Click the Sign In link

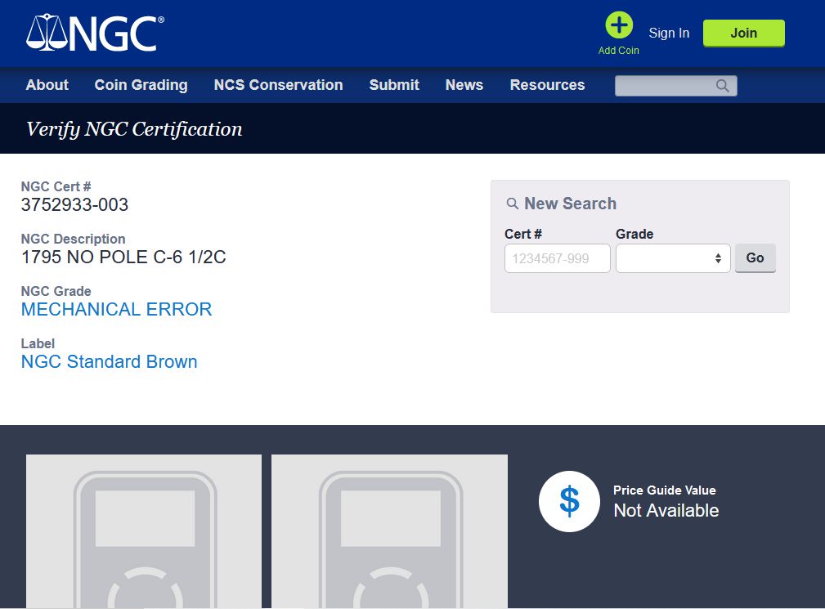coord(669,34)
